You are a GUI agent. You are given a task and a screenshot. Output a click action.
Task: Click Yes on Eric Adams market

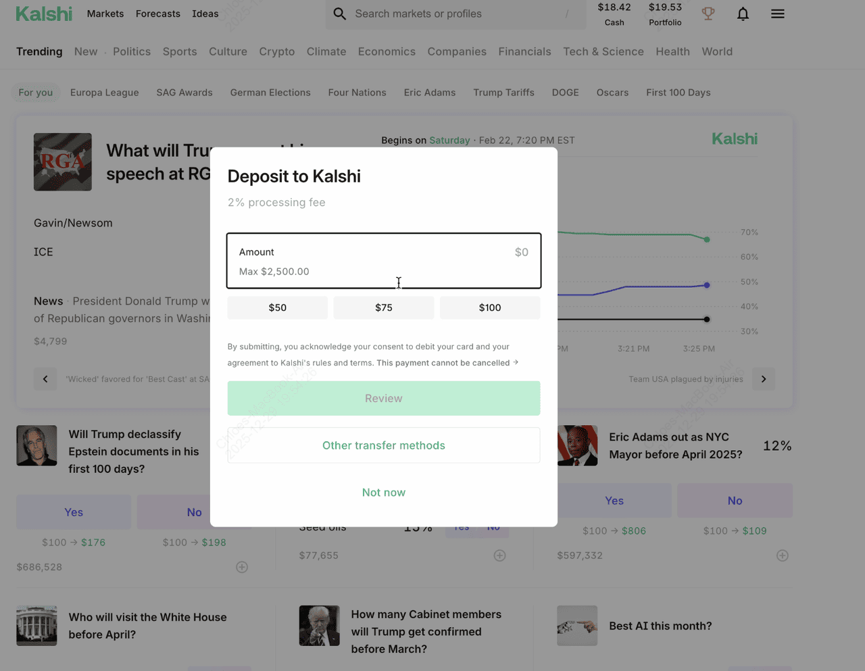point(614,501)
